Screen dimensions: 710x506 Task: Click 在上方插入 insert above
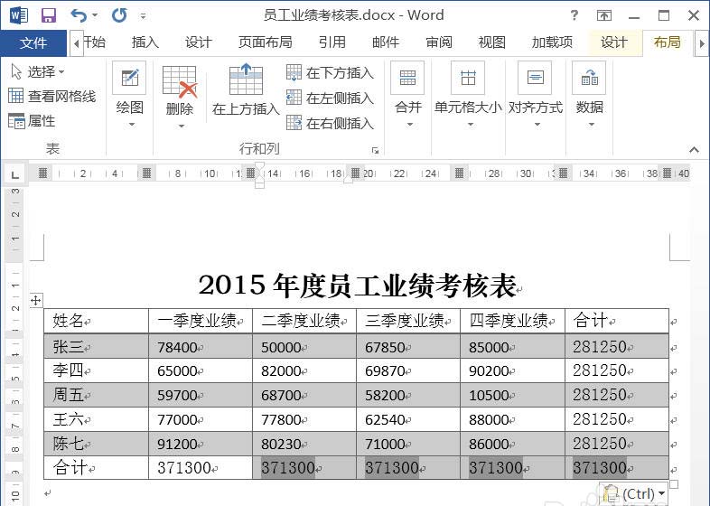pos(246,89)
